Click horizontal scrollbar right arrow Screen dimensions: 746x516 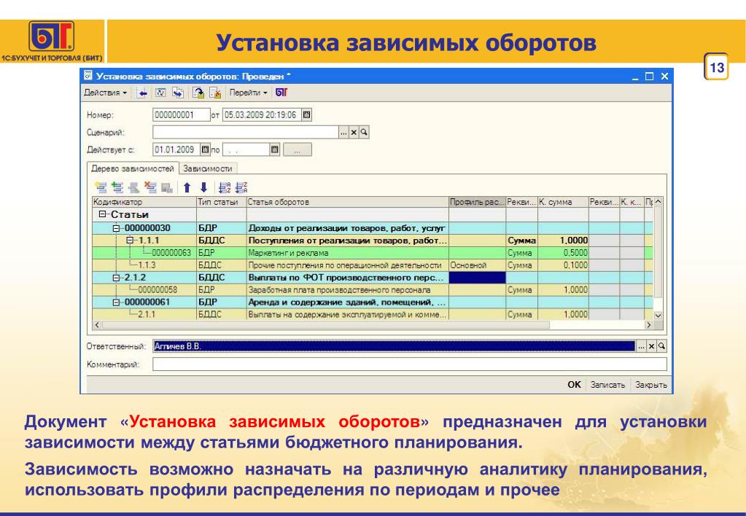click(x=648, y=325)
